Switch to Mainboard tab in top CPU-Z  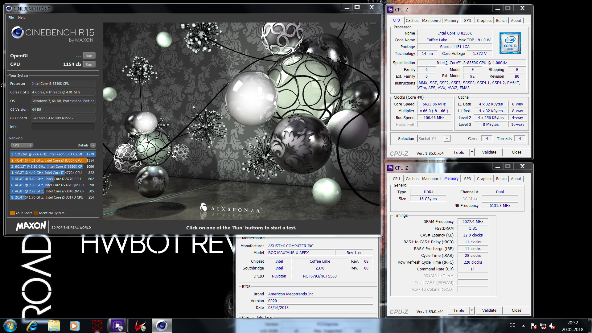[431, 20]
